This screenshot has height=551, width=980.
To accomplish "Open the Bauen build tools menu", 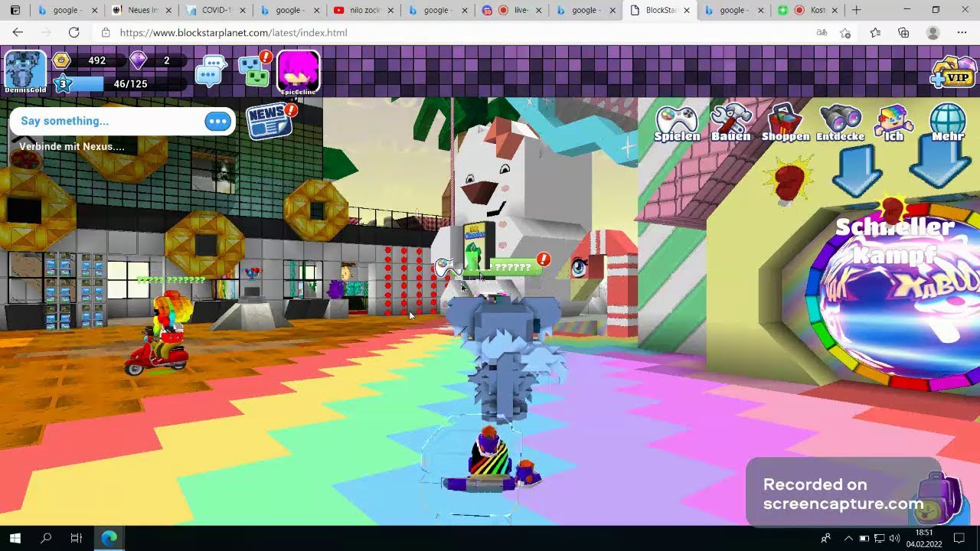I will coord(731,122).
